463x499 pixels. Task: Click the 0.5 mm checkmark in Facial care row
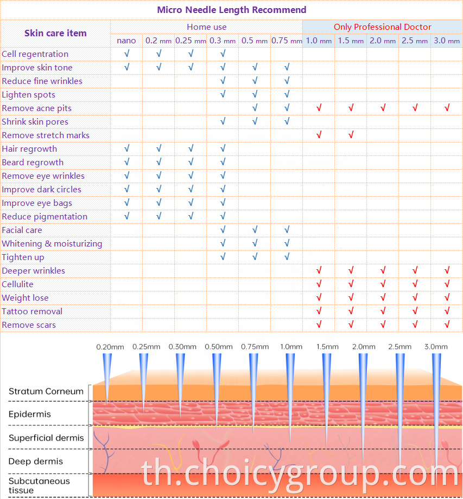pos(255,229)
